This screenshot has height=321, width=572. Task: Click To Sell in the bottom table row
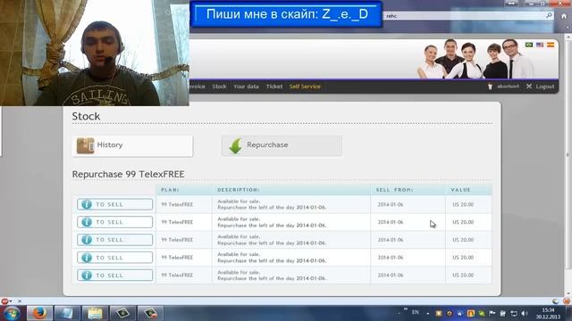coord(114,276)
